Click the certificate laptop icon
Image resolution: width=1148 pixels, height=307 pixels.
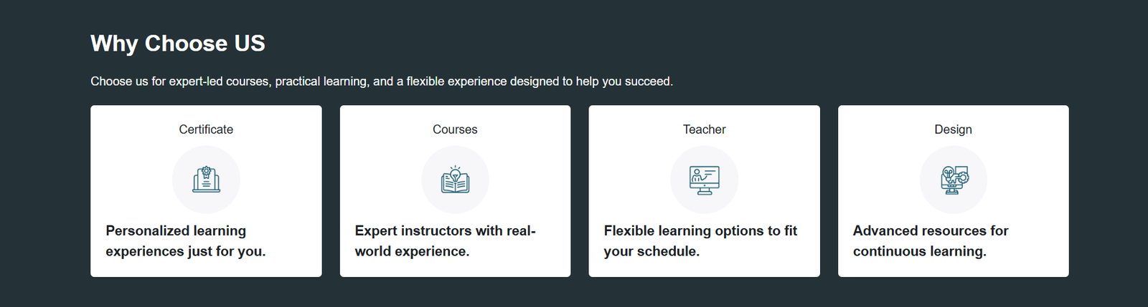206,180
